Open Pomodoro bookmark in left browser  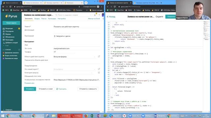click(78, 10)
